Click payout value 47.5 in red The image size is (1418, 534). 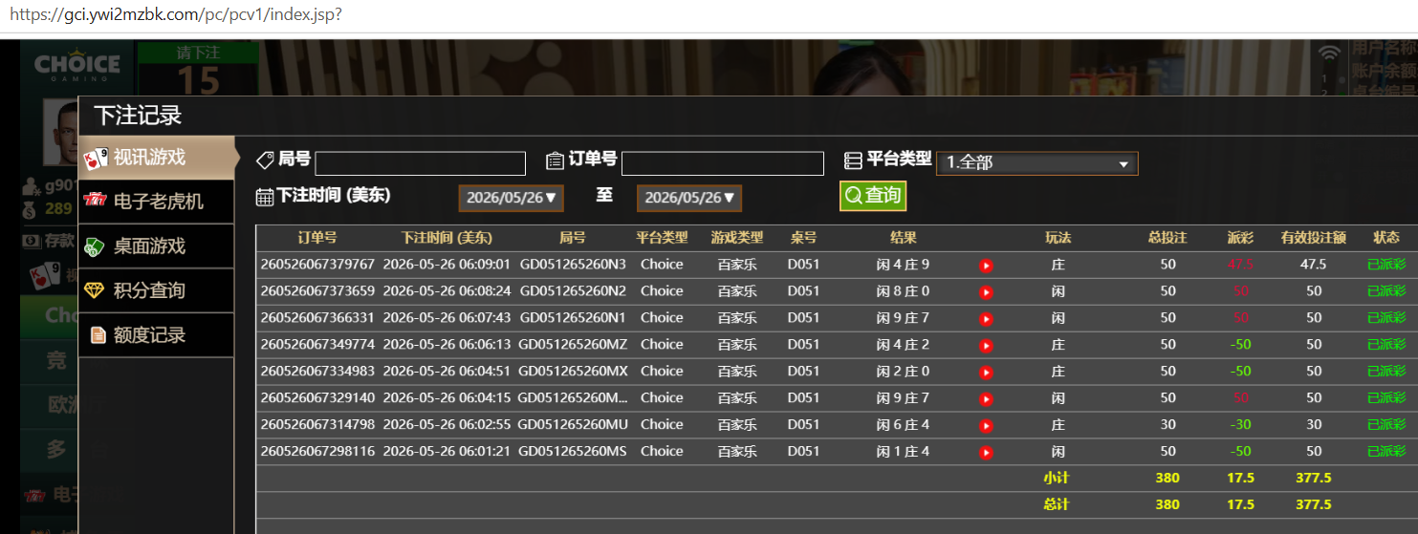coord(1240,265)
